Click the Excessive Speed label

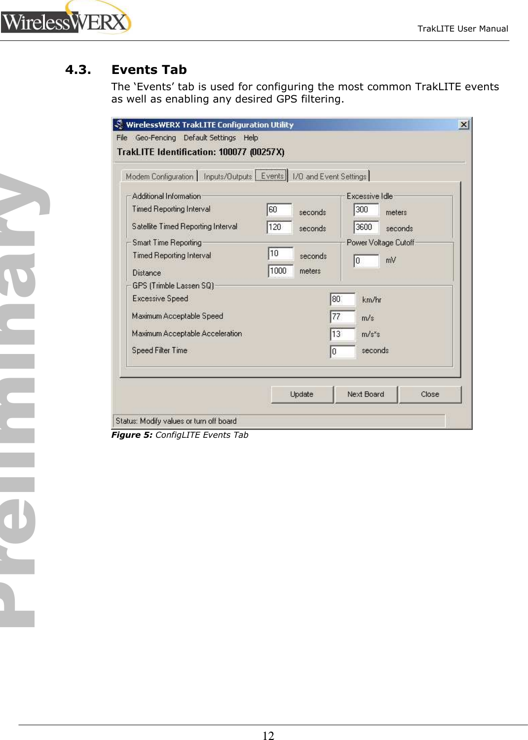tap(160, 299)
